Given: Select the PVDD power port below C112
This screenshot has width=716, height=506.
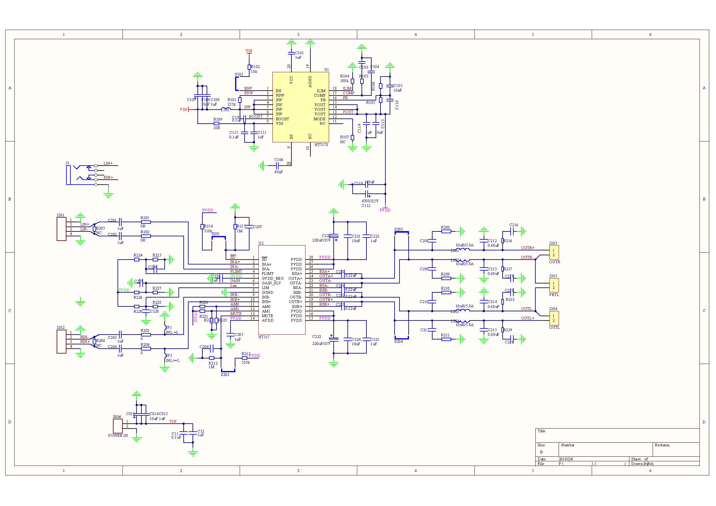Looking at the screenshot, I should point(385,208).
